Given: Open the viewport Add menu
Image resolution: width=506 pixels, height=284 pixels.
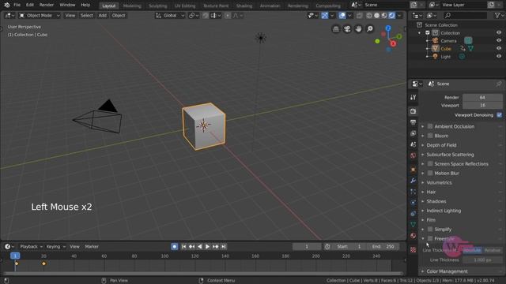Looking at the screenshot, I should coord(103,16).
